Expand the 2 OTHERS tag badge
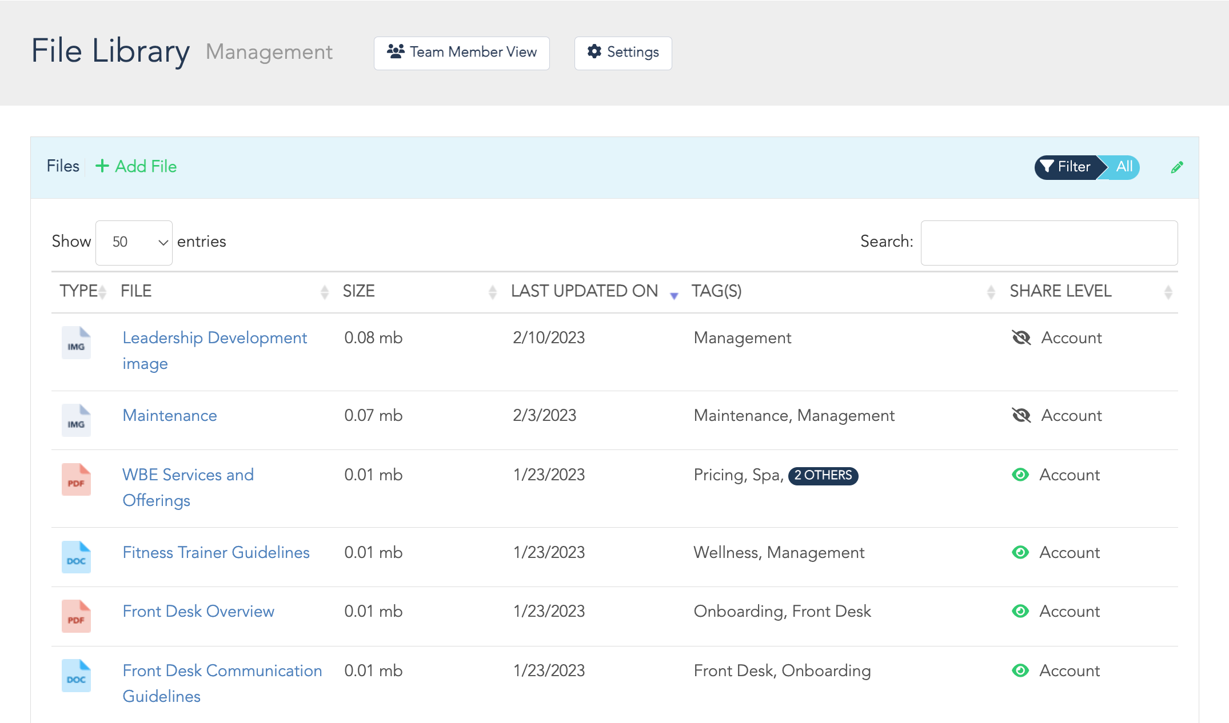 pyautogui.click(x=823, y=475)
